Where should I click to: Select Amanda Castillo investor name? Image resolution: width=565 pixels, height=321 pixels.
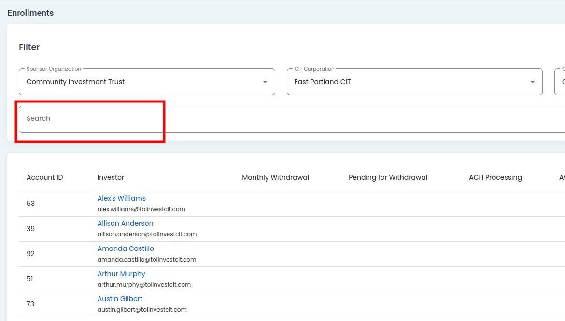coord(126,248)
